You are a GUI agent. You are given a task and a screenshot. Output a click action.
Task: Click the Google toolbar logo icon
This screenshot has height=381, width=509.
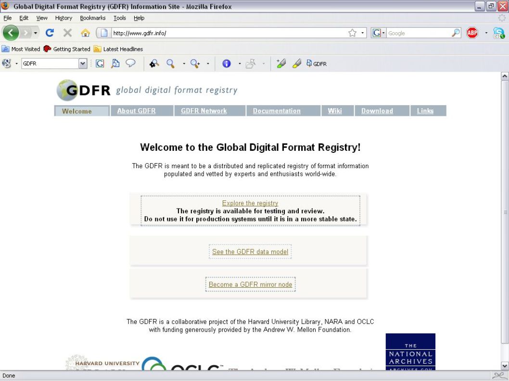tap(6, 63)
